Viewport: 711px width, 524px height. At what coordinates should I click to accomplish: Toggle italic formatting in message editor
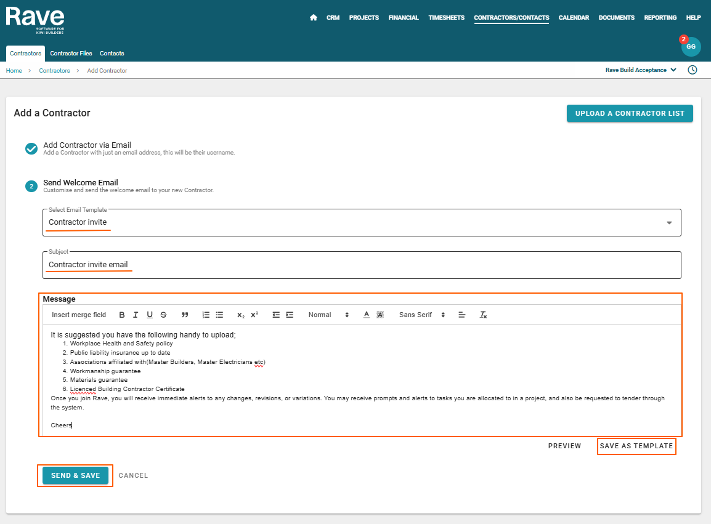pos(135,315)
